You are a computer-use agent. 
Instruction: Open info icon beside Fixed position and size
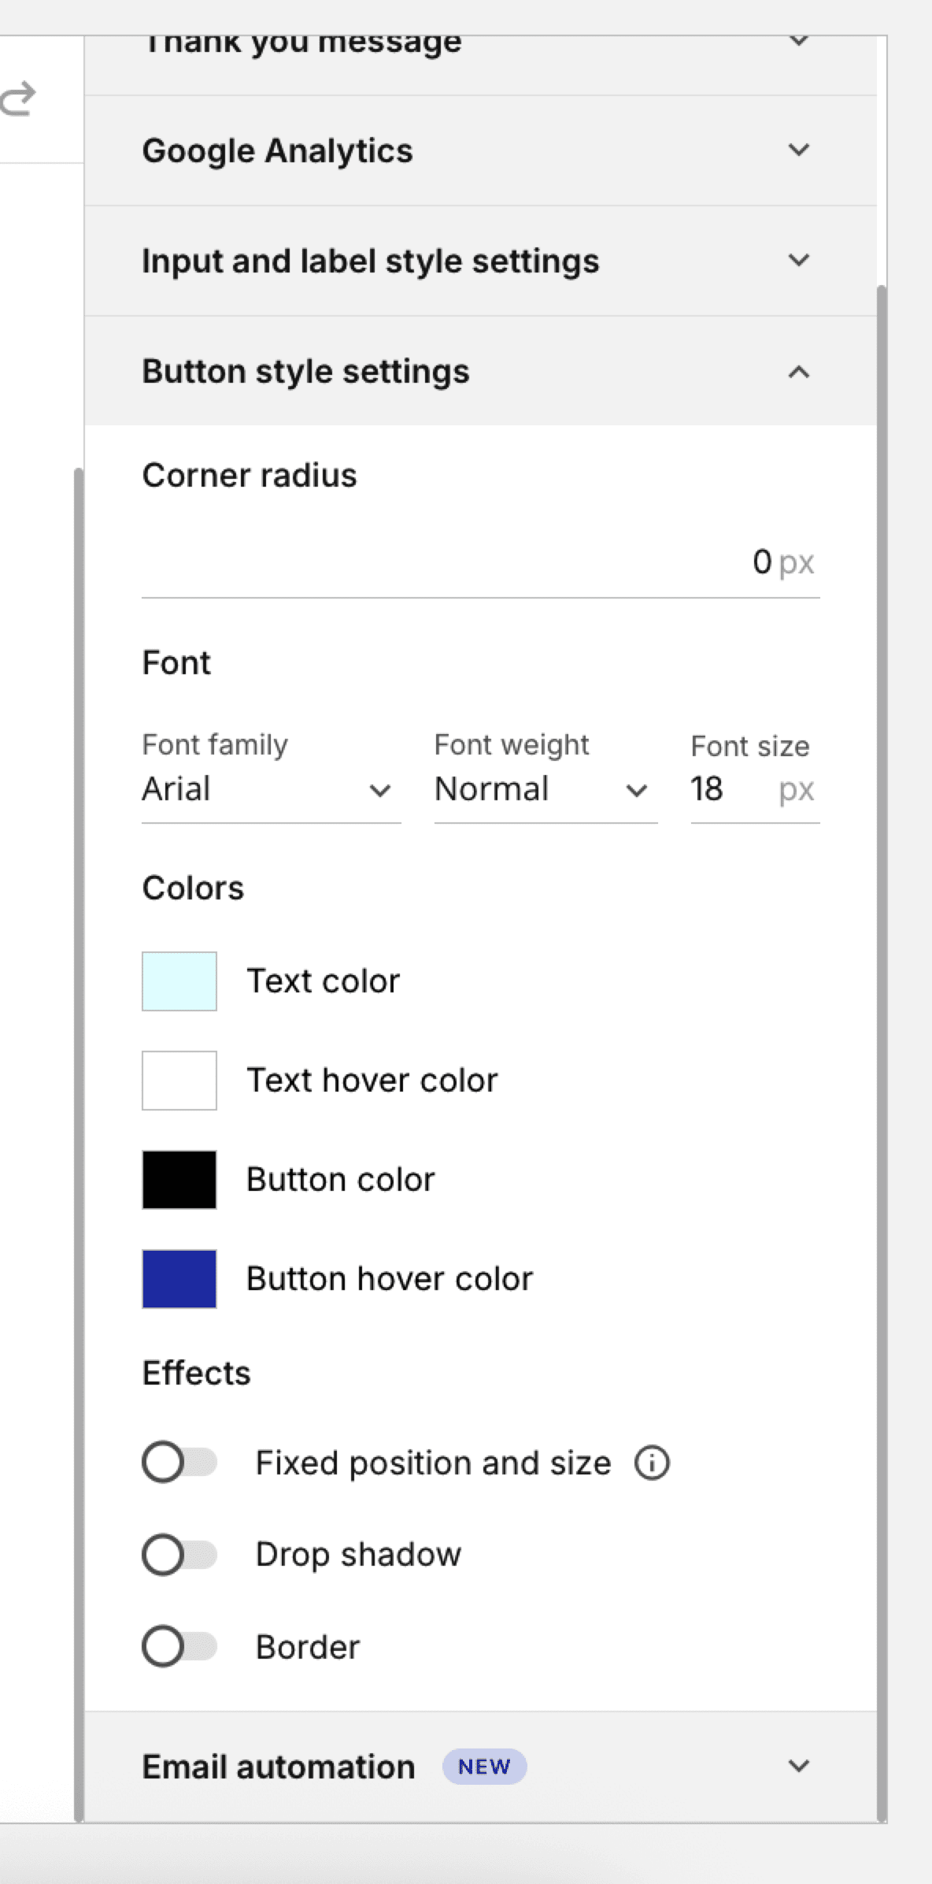coord(652,1463)
